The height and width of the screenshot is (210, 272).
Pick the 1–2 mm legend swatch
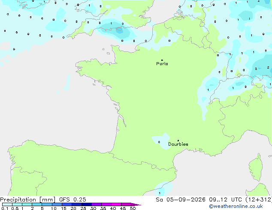point(27,204)
